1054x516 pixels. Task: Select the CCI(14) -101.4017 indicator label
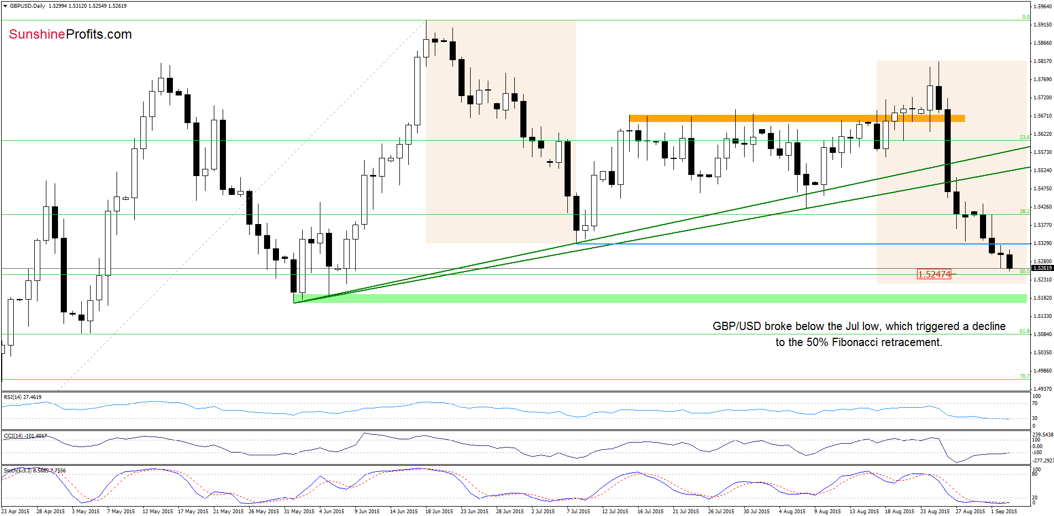coord(25,436)
